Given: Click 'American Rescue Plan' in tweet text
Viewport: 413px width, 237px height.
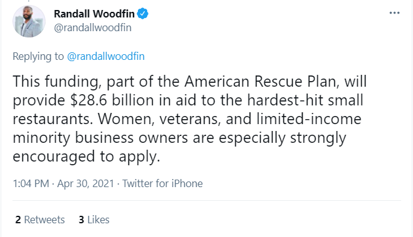Looking at the screenshot, I should [x=260, y=81].
